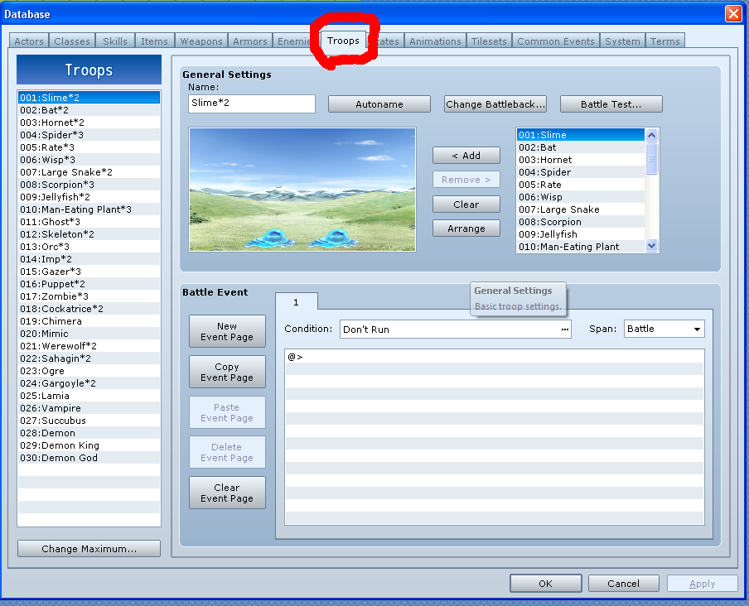Select 007:Large Snake in enemy list
Screen dimensions: 749x606
click(569, 209)
